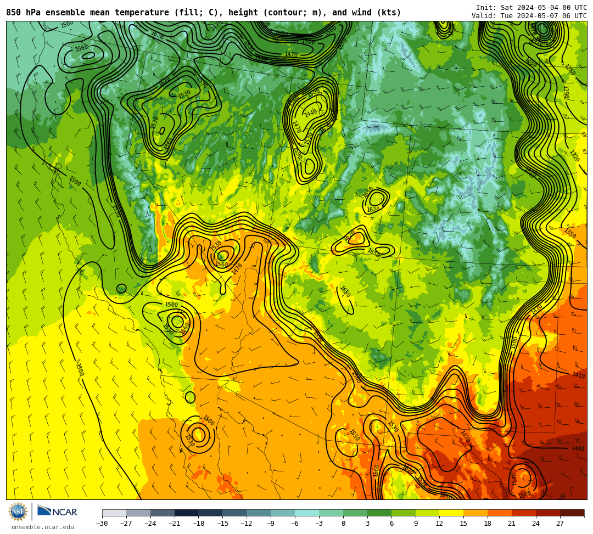This screenshot has width=593, height=534.
Task: Click the 1290 height contour label
Action: click(567, 92)
